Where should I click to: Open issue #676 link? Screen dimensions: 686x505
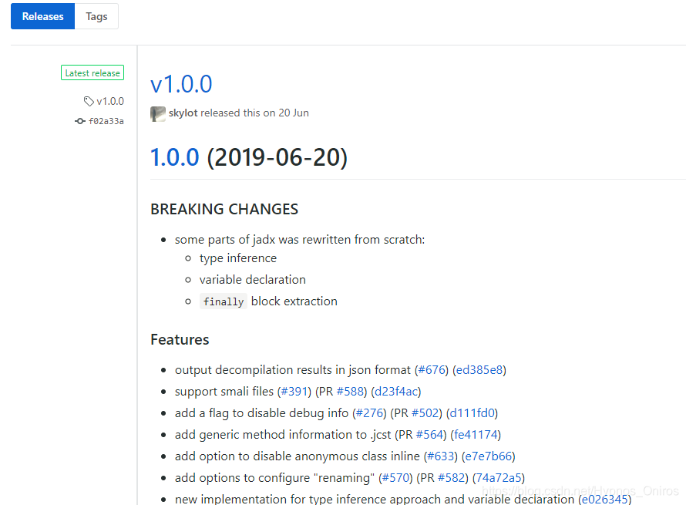[x=432, y=370]
